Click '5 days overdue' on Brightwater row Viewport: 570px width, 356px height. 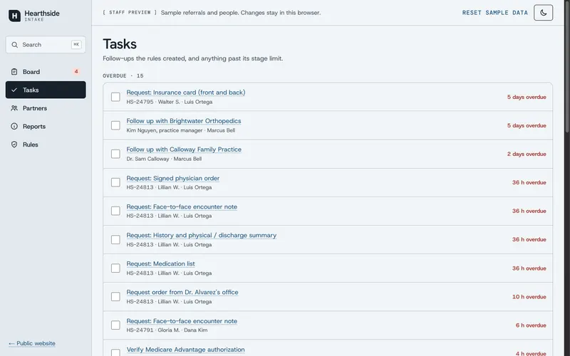pos(527,125)
